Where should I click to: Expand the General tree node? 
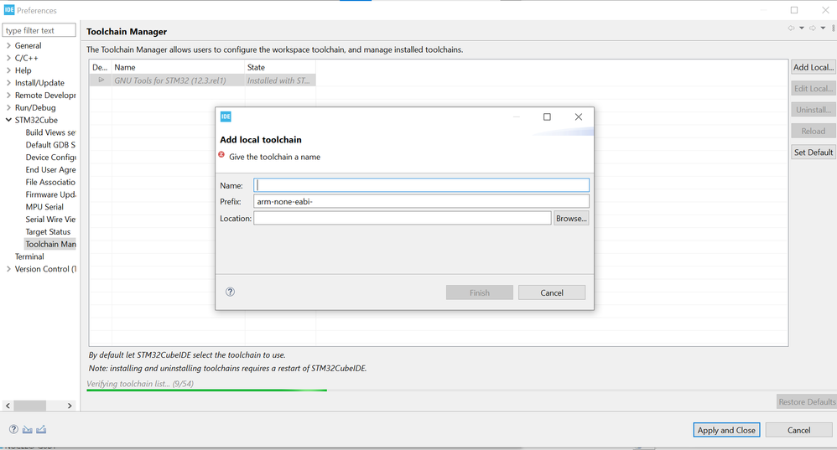click(8, 45)
